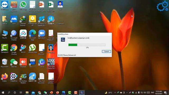The width and height of the screenshot is (169, 95).
Task: Select the PotPlayer 64 bit shortcut
Action: [x=32, y=21]
